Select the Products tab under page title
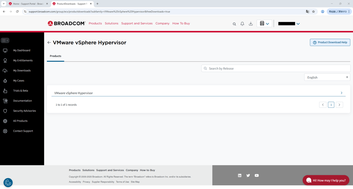 tap(55, 56)
